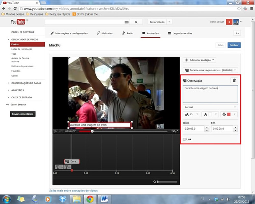Open Dropbox icon in taskbar
The image size is (255, 204).
(x=63, y=199)
